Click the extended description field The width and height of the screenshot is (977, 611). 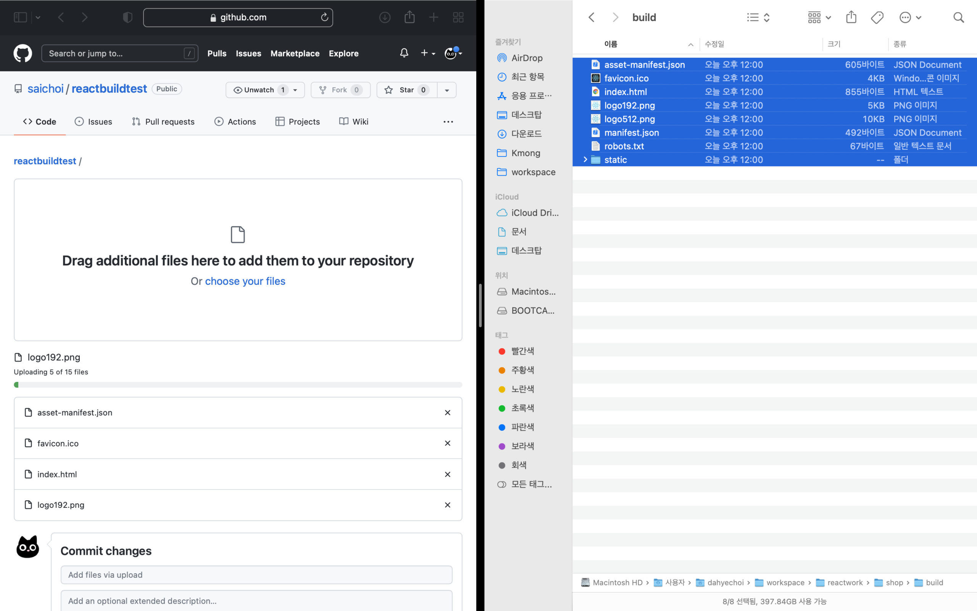point(256,601)
